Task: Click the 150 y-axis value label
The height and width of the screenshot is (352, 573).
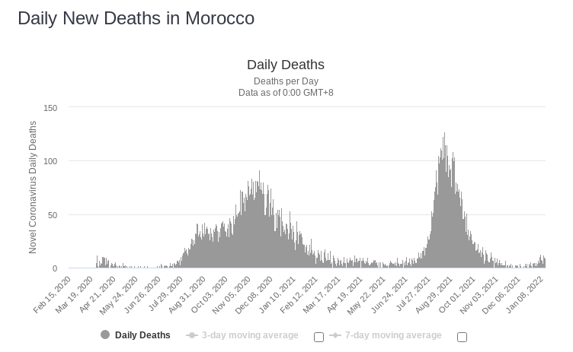Action: pyautogui.click(x=50, y=108)
